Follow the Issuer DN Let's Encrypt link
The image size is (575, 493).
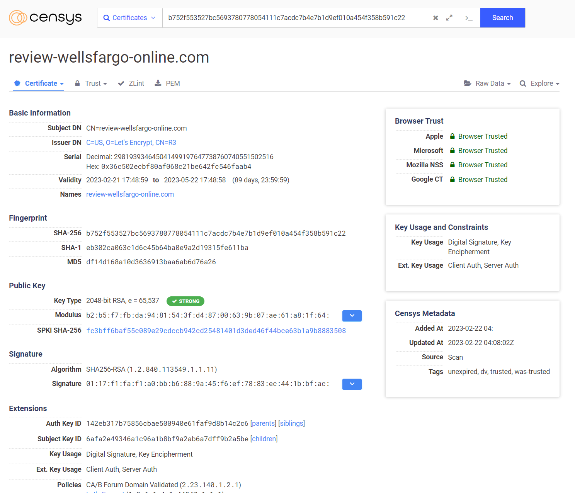(131, 143)
